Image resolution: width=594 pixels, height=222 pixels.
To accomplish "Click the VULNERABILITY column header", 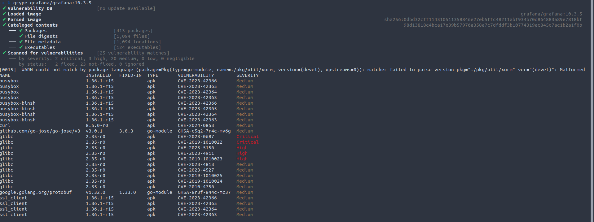I will [x=196, y=75].
